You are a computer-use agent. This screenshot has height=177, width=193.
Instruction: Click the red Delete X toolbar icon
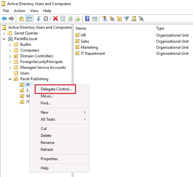click(x=56, y=18)
